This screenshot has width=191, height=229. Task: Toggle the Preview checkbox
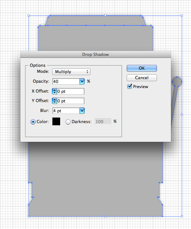(130, 87)
